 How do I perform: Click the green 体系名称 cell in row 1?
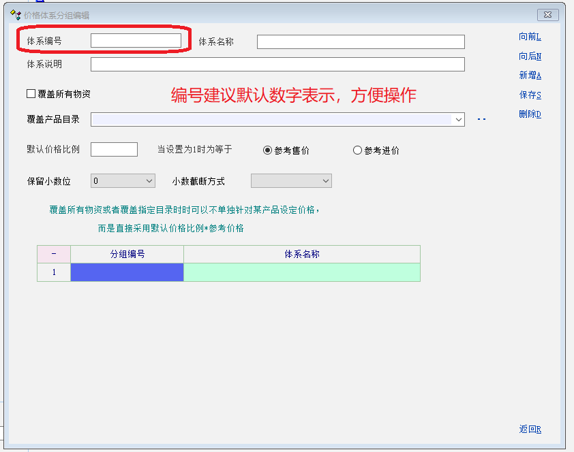tap(301, 272)
